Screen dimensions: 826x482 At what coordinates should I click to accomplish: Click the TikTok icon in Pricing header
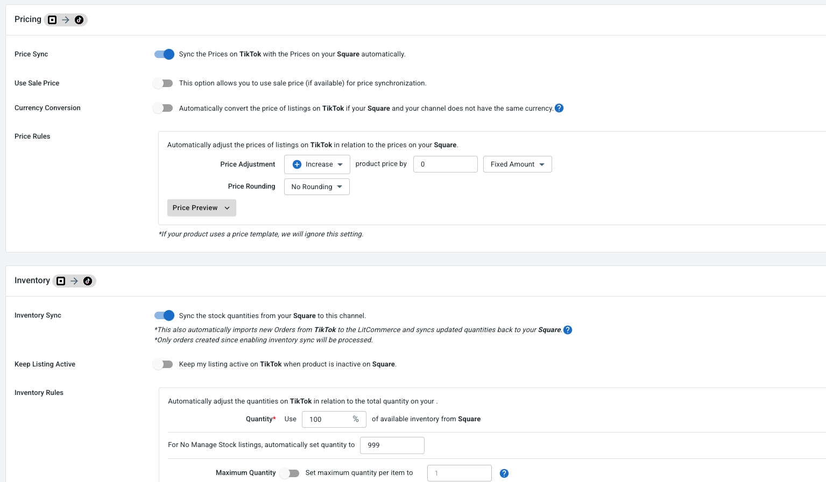pyautogui.click(x=79, y=20)
